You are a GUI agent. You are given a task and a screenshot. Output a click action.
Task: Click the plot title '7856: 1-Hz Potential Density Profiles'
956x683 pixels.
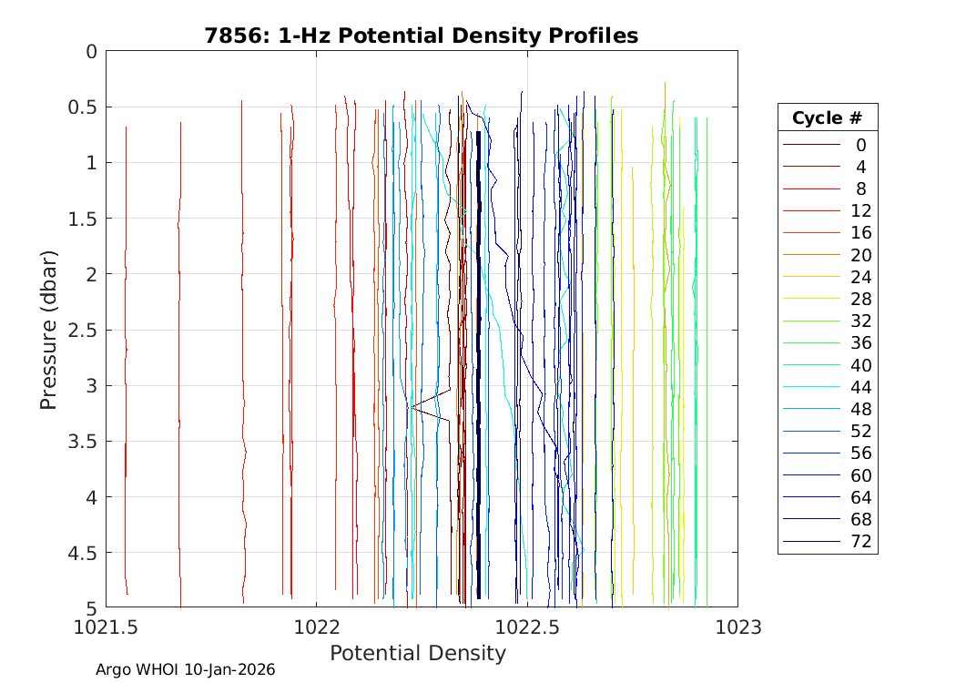(421, 36)
